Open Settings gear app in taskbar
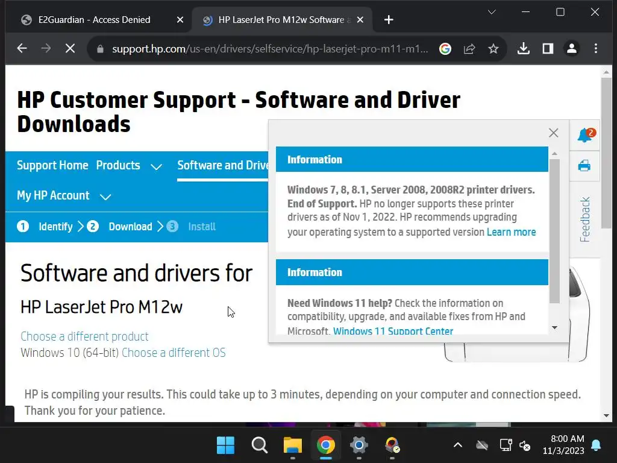The image size is (617, 463). click(359, 446)
